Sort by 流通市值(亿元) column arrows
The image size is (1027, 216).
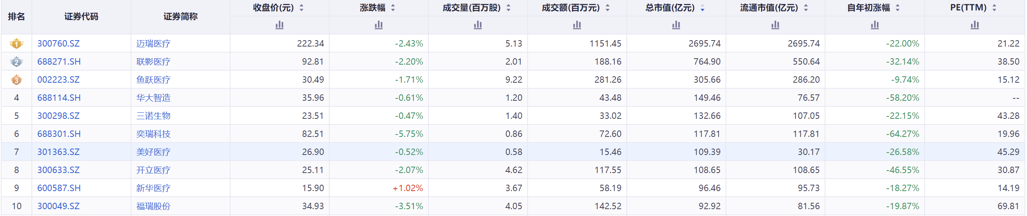(x=806, y=8)
